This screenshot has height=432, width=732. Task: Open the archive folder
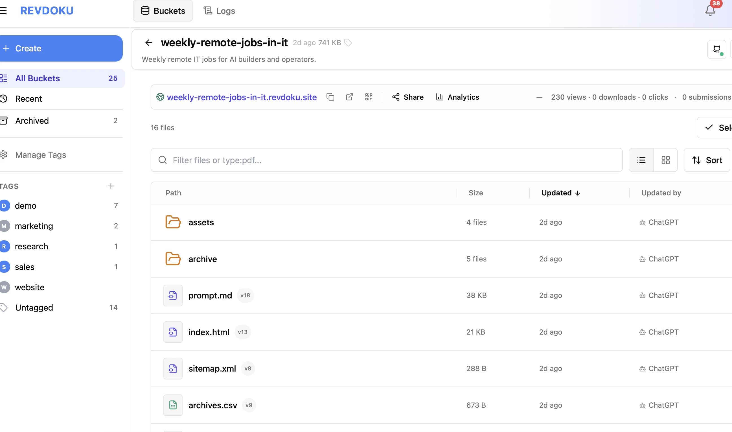(203, 259)
